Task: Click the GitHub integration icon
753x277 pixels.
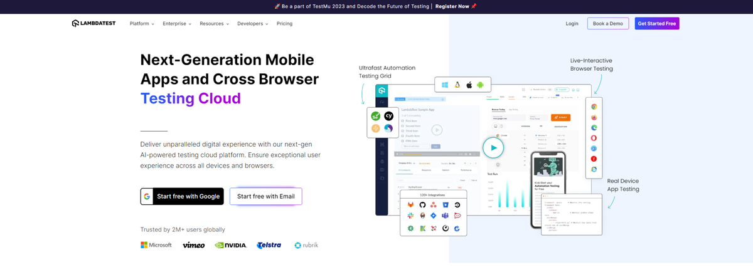Action: click(x=422, y=206)
